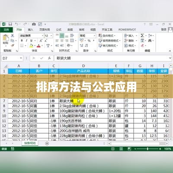This screenshot has width=173, height=173.
Task: Open the 文件 File tab
Action: [6, 30]
